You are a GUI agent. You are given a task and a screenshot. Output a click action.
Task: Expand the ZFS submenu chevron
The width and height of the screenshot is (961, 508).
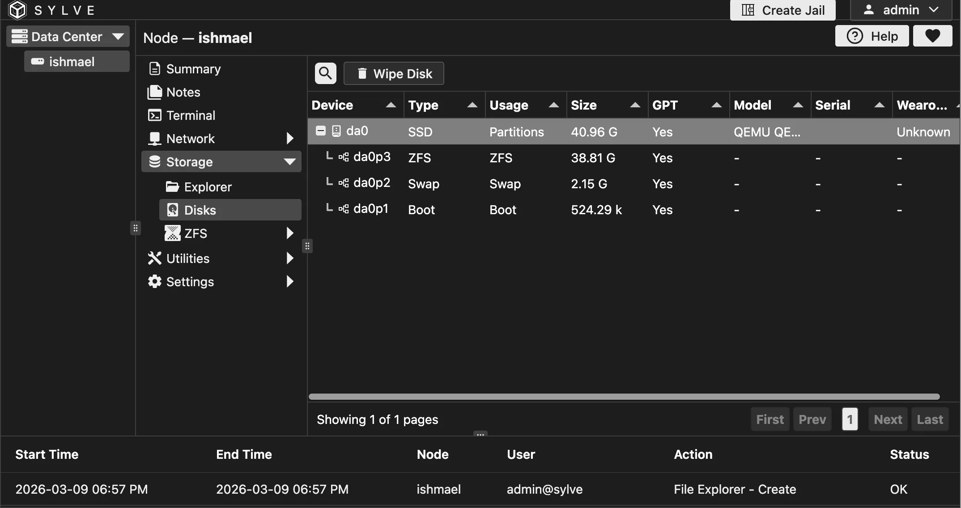[290, 233]
